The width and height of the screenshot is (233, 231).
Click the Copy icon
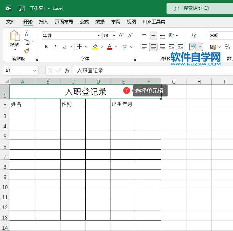[27, 42]
